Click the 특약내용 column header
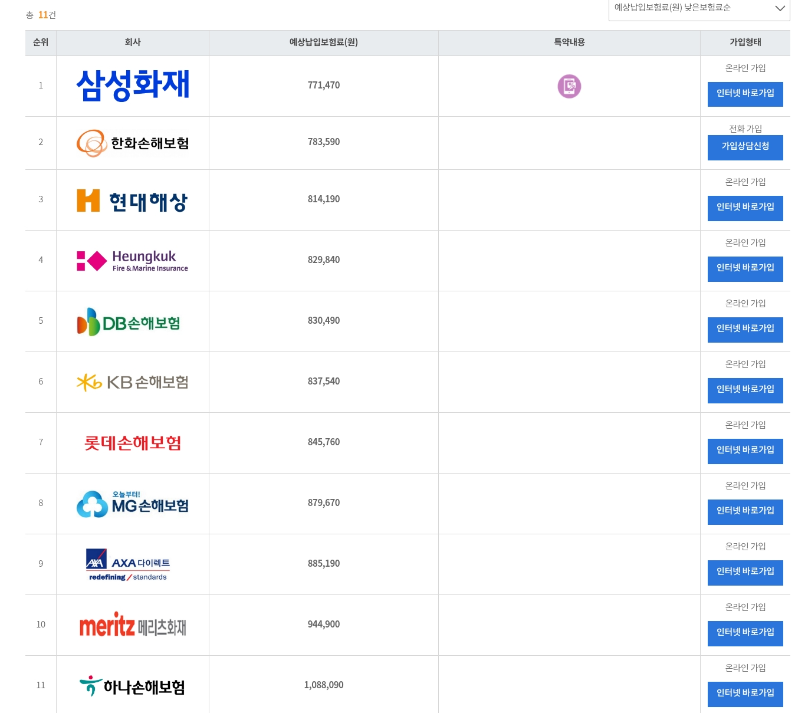The height and width of the screenshot is (713, 808). [x=569, y=42]
